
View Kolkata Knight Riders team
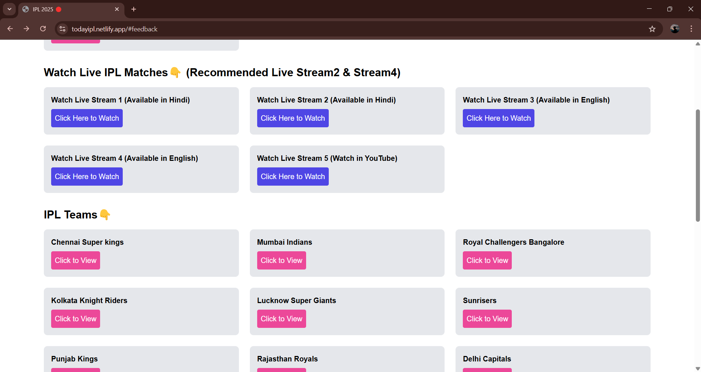75,318
